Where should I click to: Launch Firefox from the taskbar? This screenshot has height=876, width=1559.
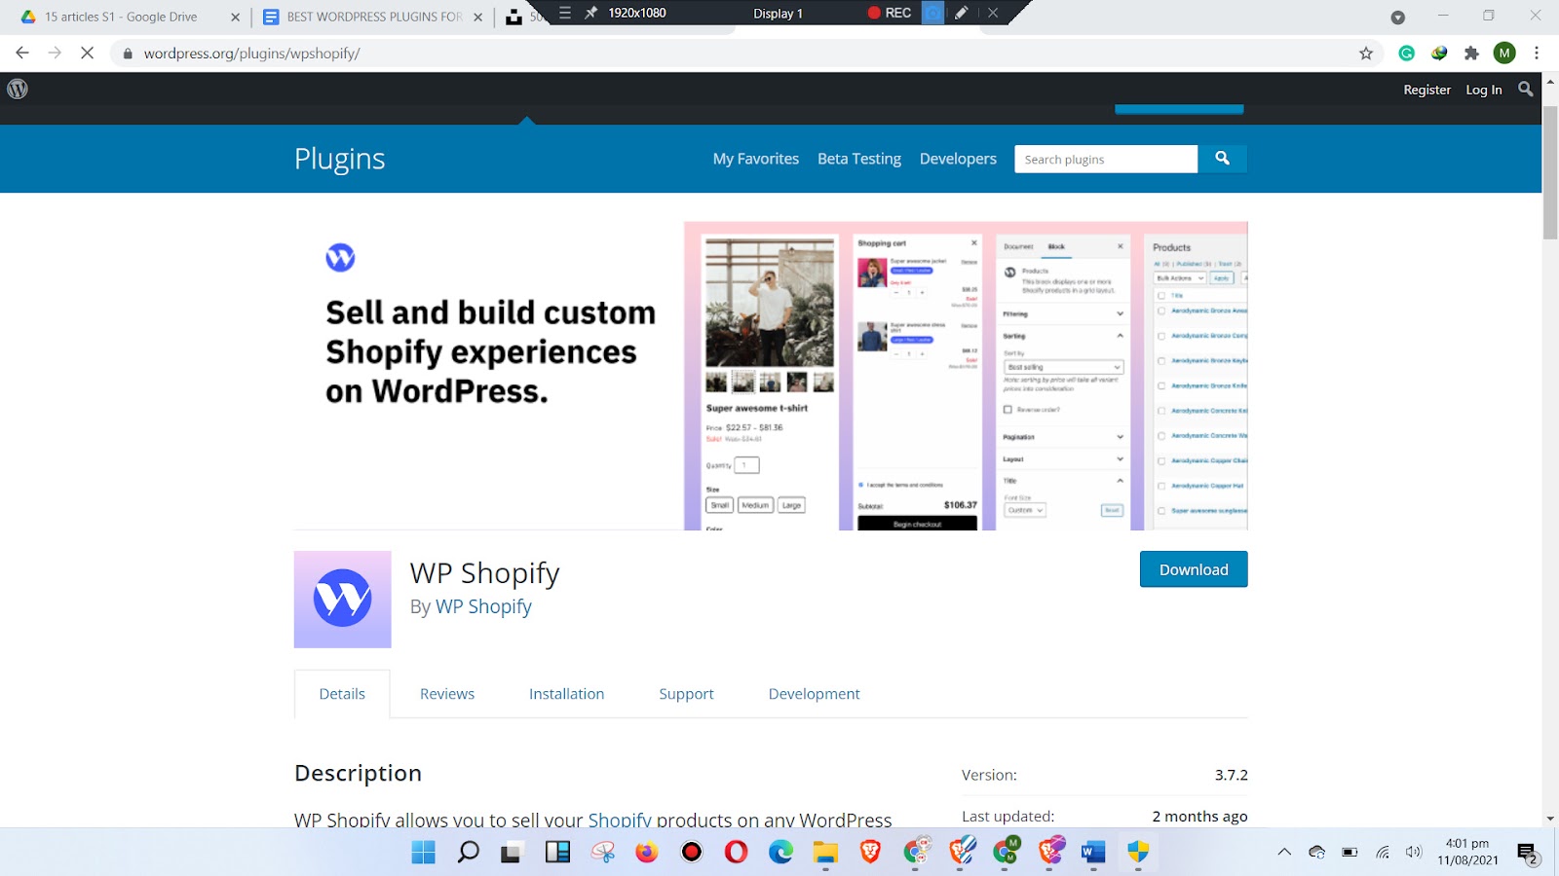647,853
